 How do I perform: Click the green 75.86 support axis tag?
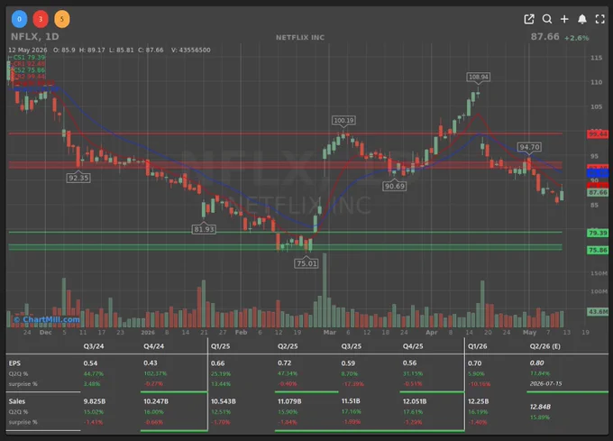click(598, 250)
